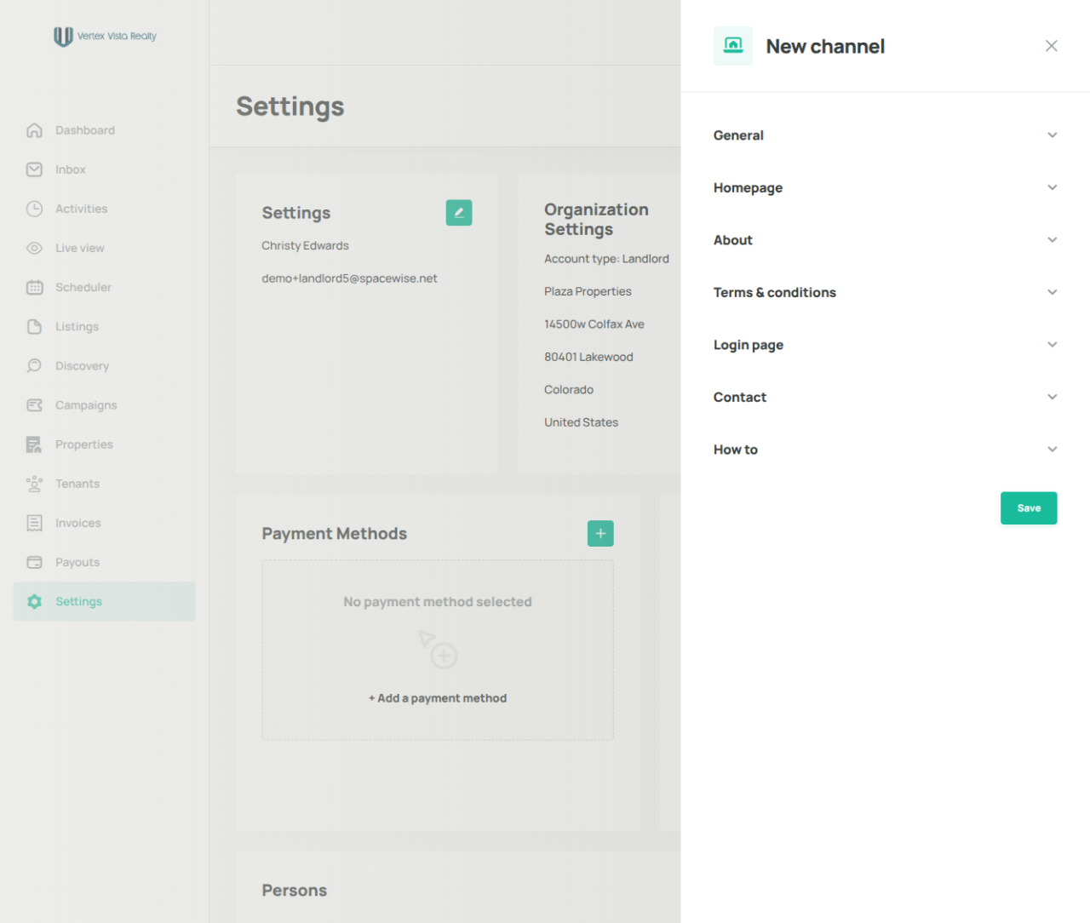This screenshot has width=1090, height=923.
Task: Expand the Homepage section chevron
Action: point(1053,187)
